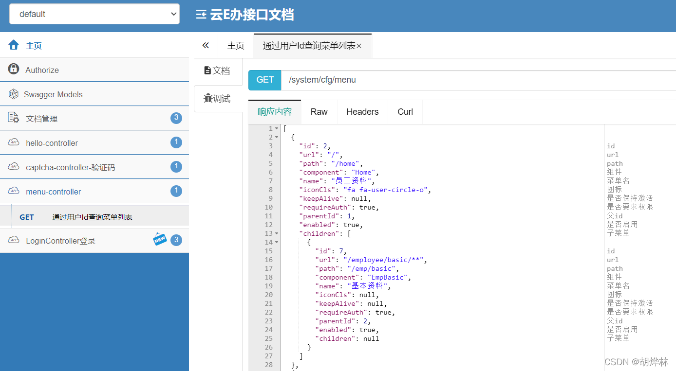
Task: Expand the 文档管理 menu
Action: [x=94, y=118]
